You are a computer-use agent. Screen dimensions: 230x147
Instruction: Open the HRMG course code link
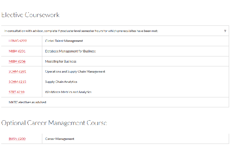(x=17, y=41)
